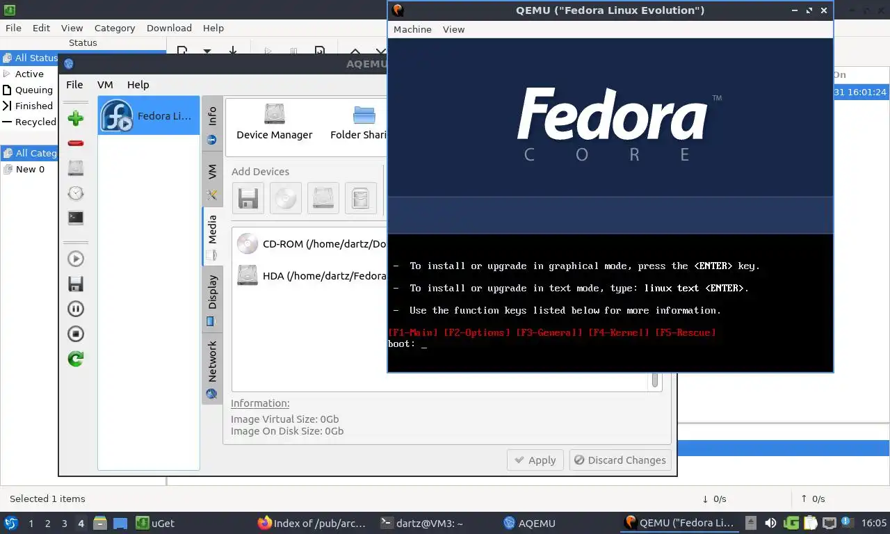The height and width of the screenshot is (534, 890).
Task: Click the green reset VM arrow icon
Action: (x=76, y=359)
